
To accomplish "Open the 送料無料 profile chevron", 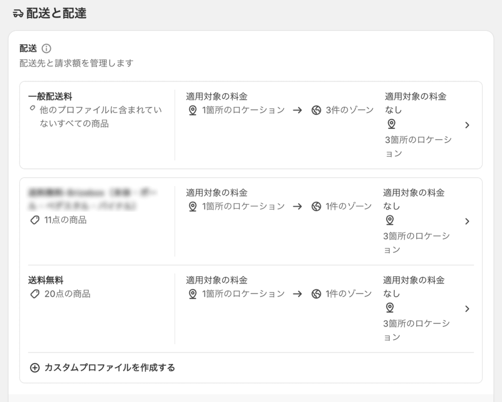I will pos(467,309).
